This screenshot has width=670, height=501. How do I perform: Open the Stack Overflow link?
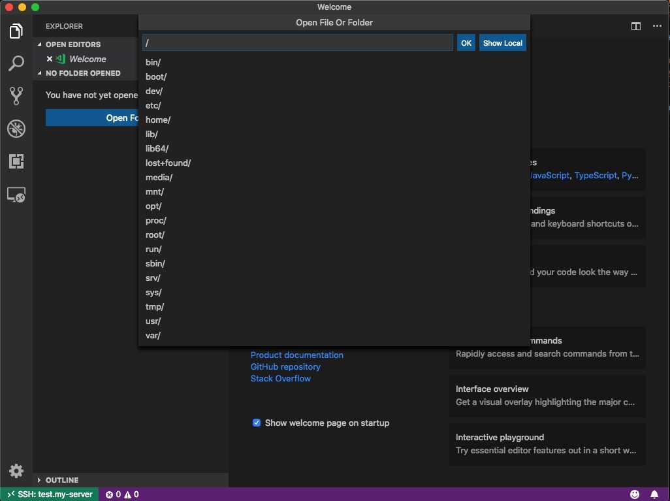coord(280,378)
